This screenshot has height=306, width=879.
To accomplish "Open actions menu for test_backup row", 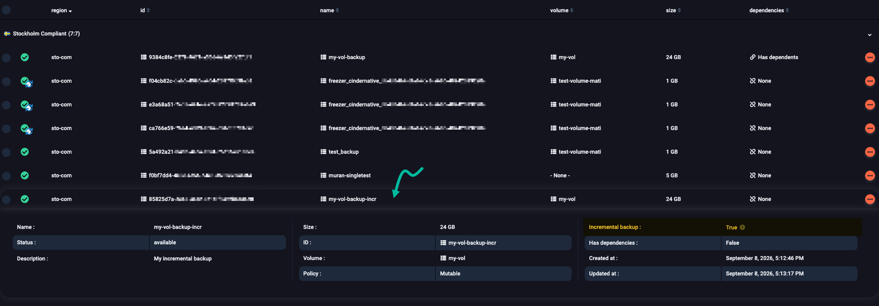I will (x=870, y=152).
